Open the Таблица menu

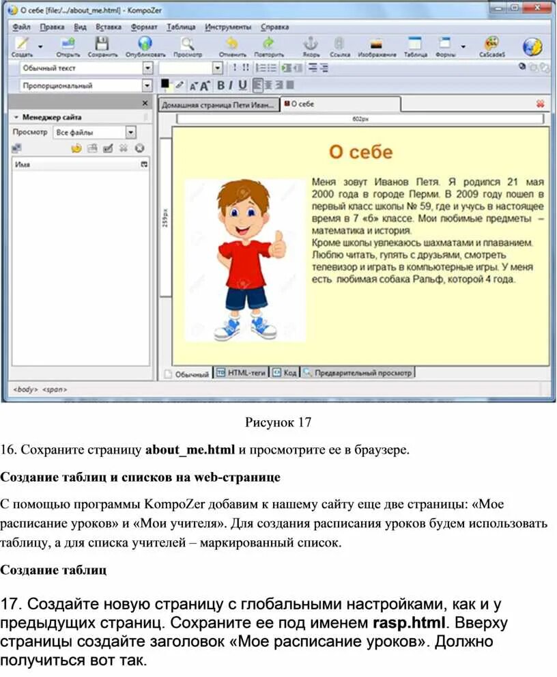pos(181,27)
